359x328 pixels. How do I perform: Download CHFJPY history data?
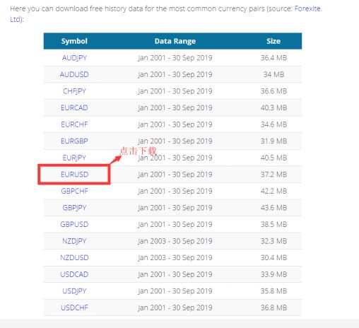74,91
